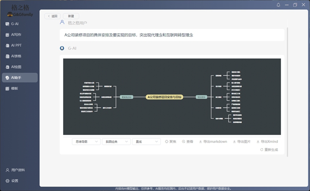The width and height of the screenshot is (310, 191).
Task: Select AI助手 in the sidebar
Action: [16, 78]
